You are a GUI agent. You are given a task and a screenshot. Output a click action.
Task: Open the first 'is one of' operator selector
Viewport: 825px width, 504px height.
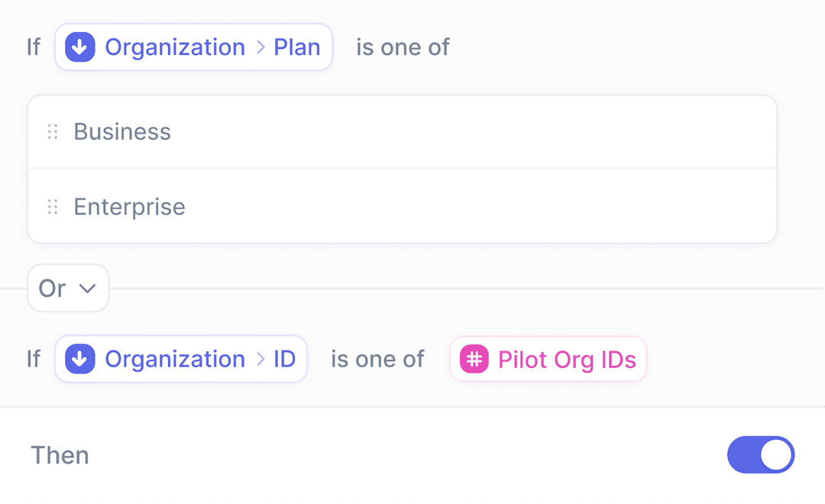point(403,47)
